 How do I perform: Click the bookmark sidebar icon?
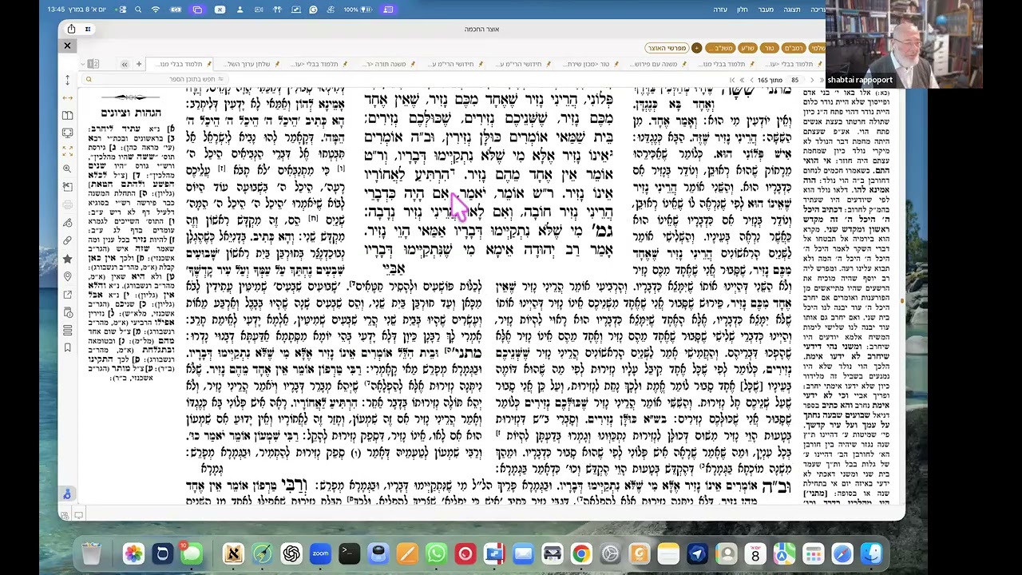coord(67,347)
